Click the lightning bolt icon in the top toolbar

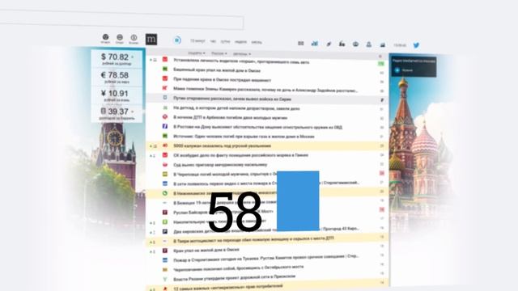point(329,44)
